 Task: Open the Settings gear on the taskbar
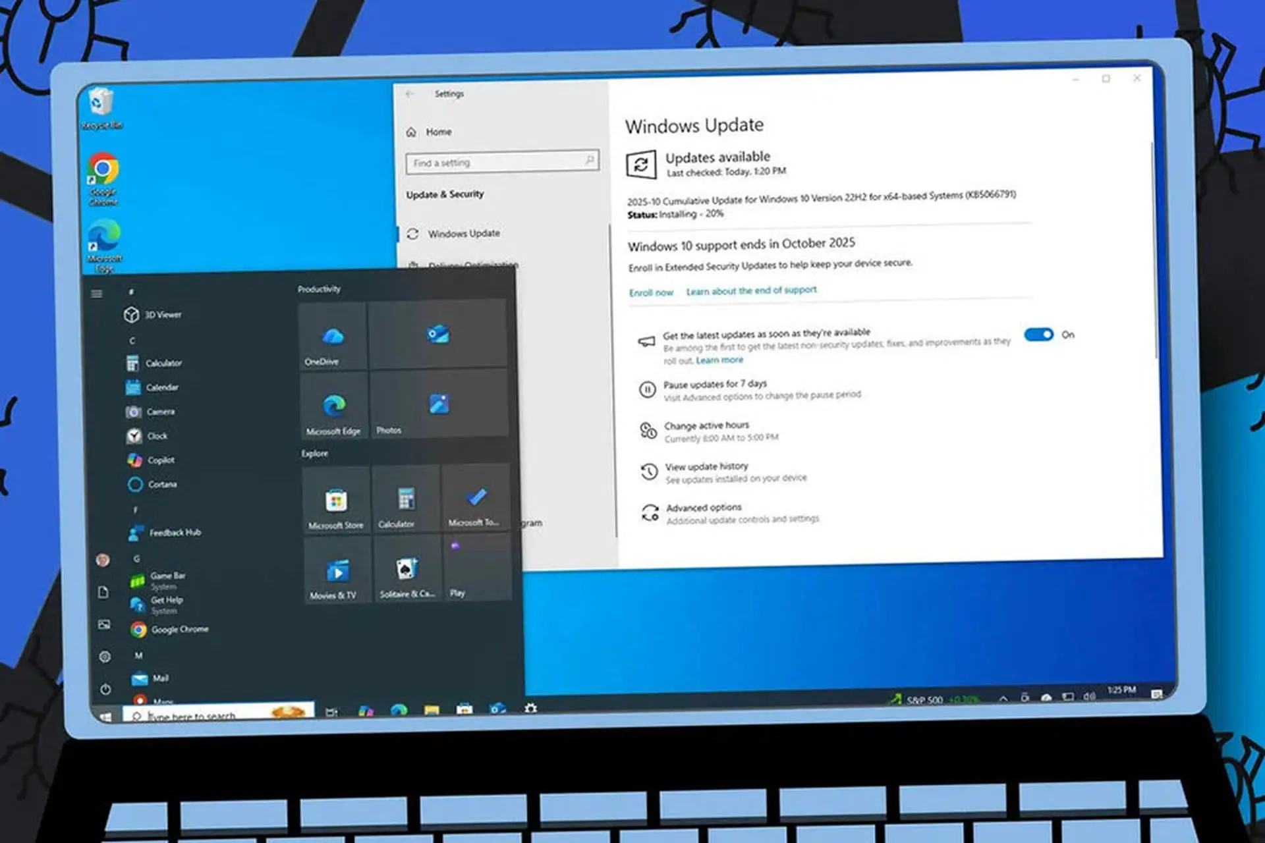coord(531,709)
